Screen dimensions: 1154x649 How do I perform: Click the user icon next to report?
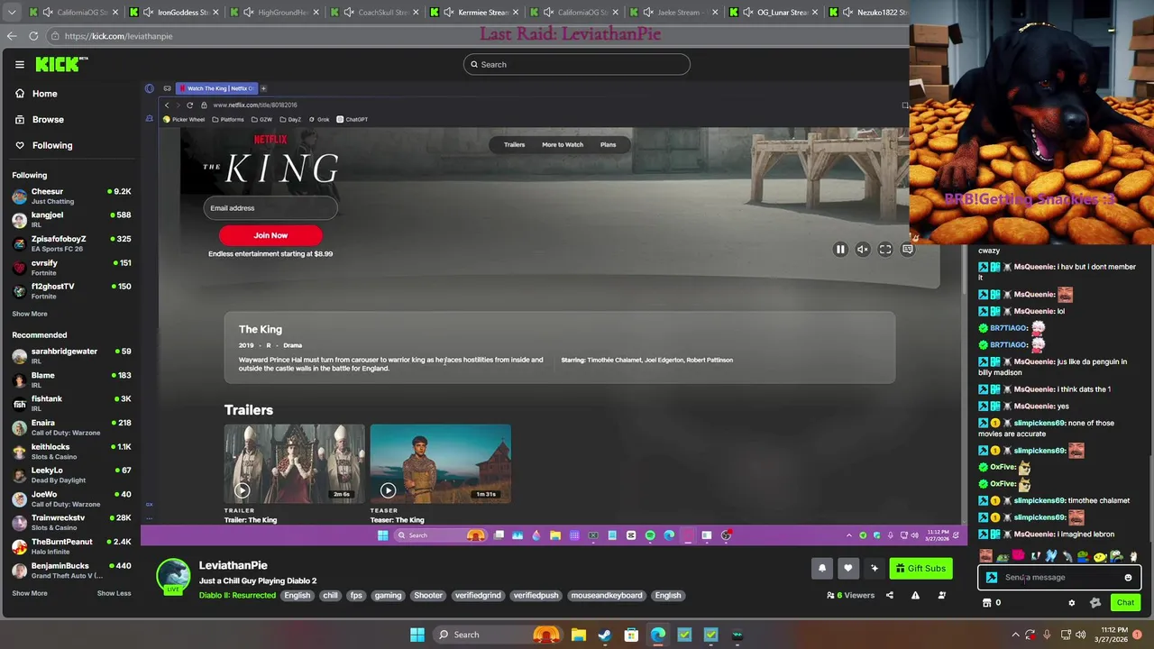point(942,595)
